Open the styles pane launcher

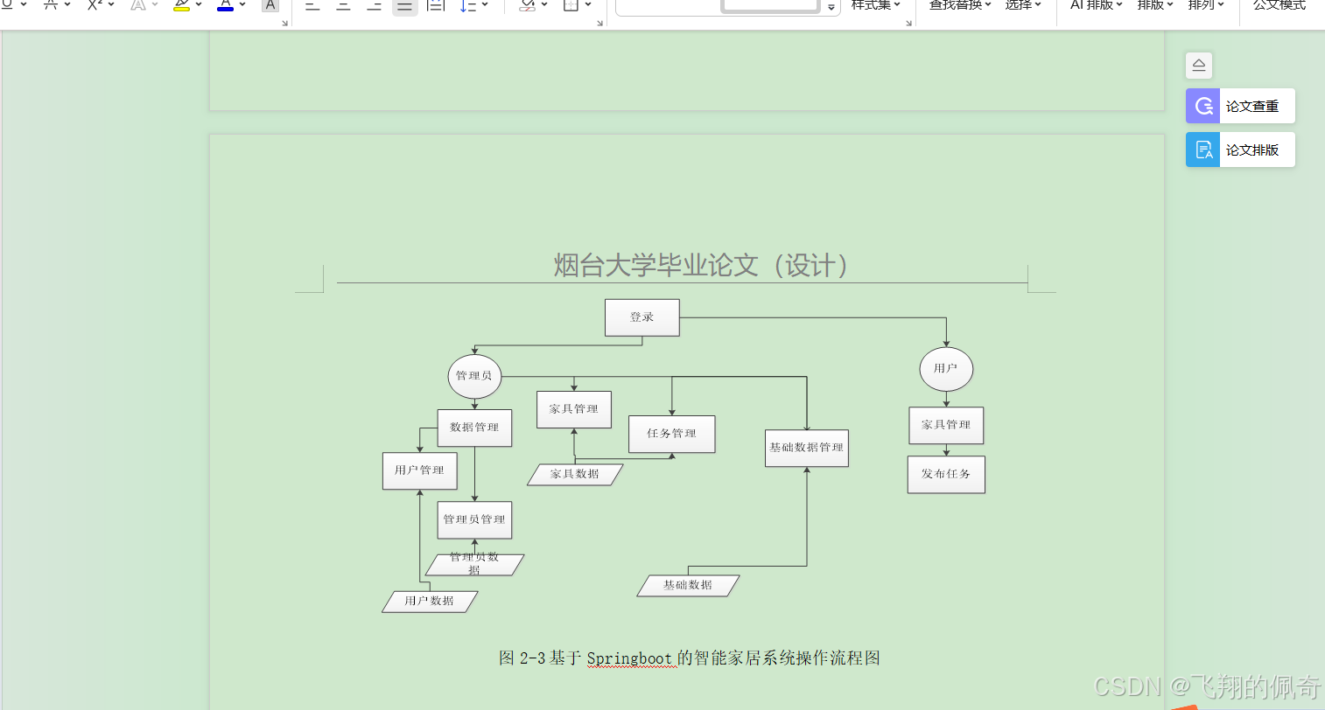click(x=908, y=23)
